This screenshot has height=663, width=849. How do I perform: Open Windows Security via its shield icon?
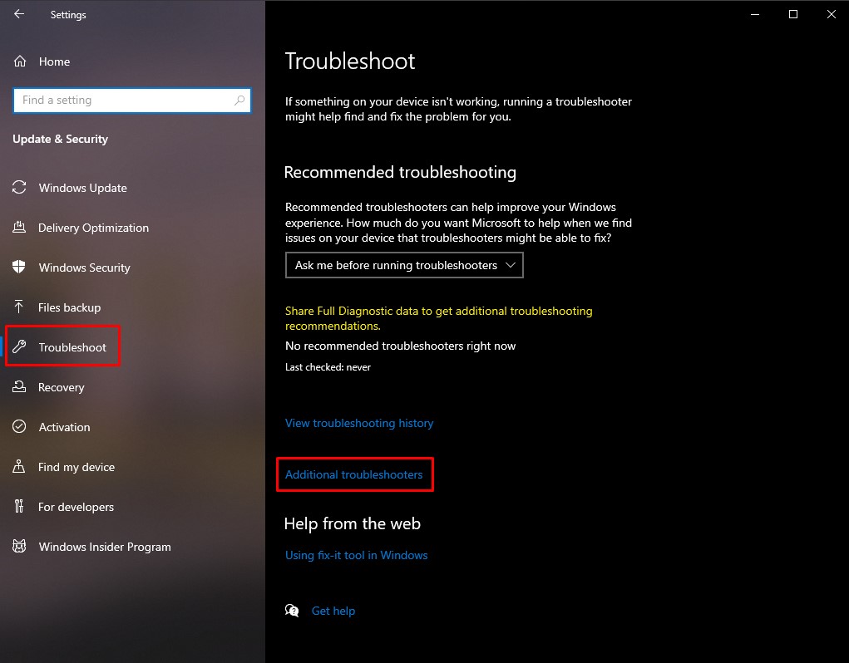point(19,268)
